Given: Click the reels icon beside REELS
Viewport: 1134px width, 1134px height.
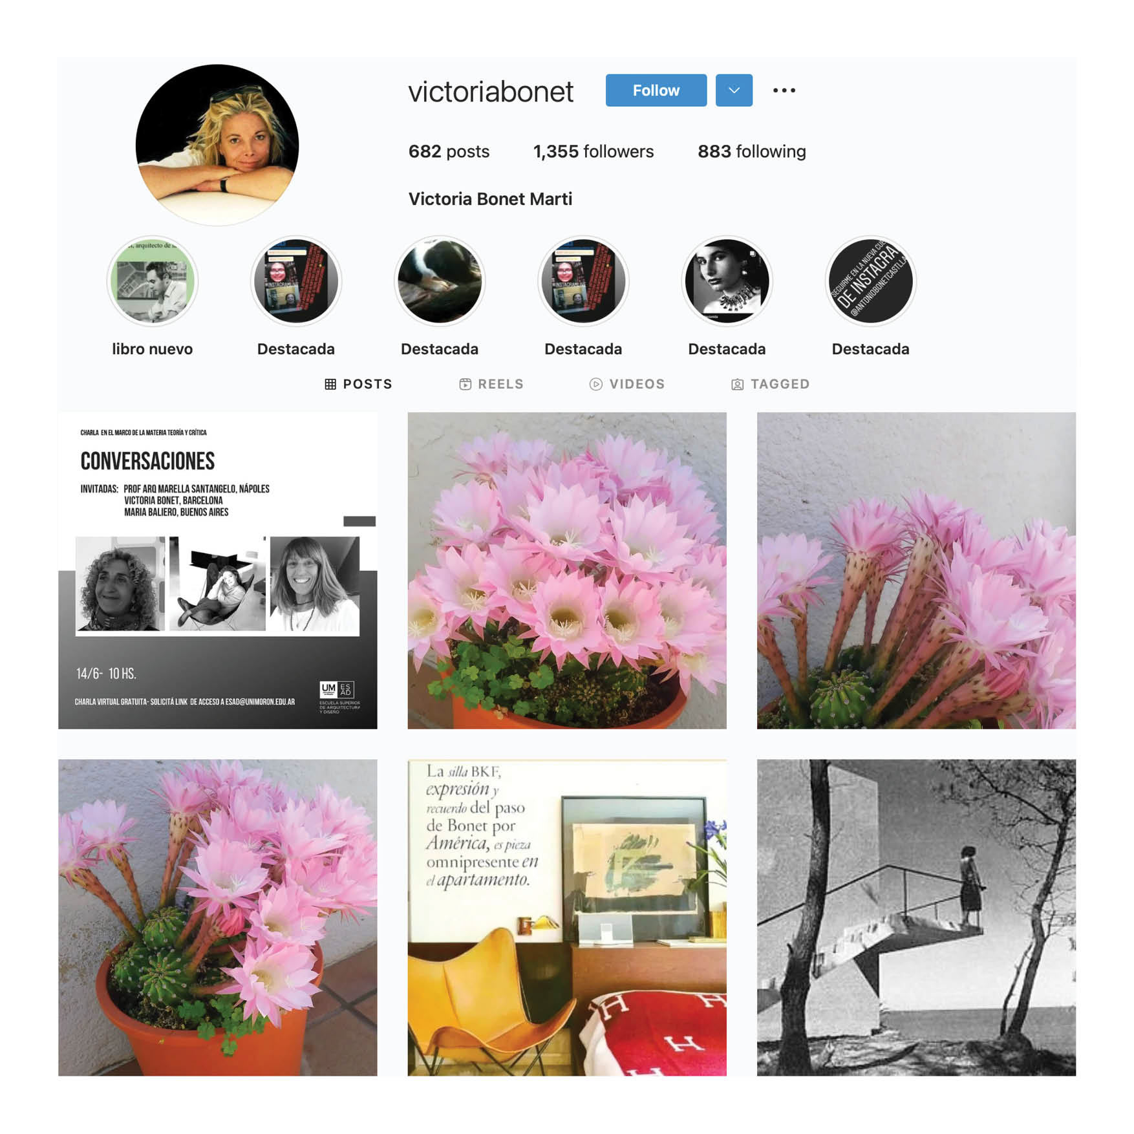Looking at the screenshot, I should [x=465, y=384].
